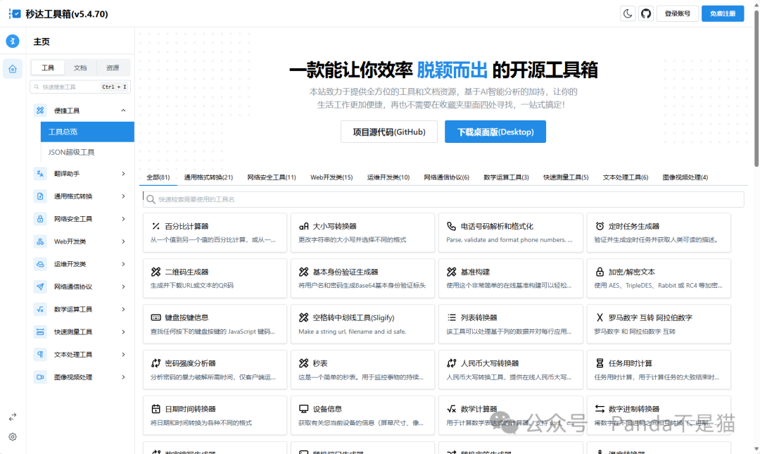
Task: Click the 电话号码解析和格式化 phone icon
Action: (451, 226)
